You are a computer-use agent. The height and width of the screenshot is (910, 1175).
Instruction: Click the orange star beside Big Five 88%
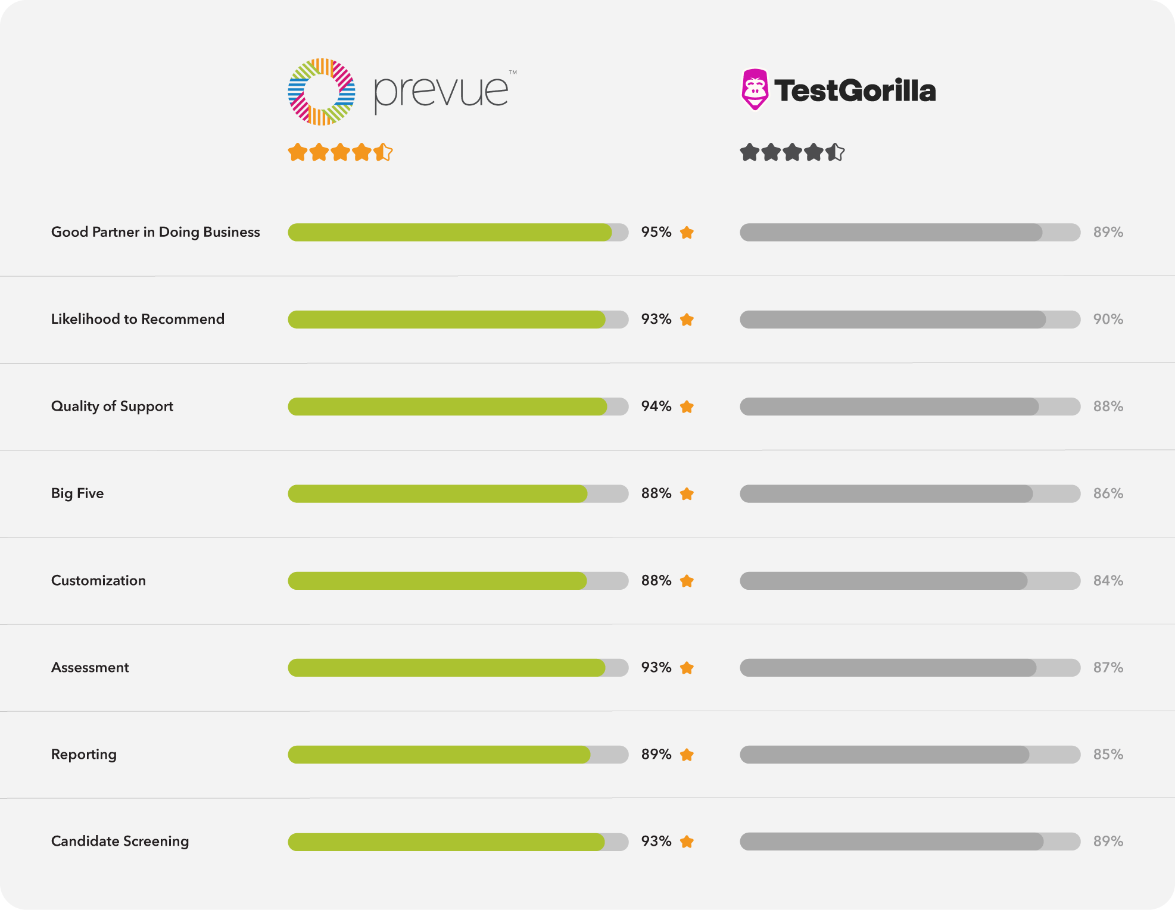coord(687,494)
